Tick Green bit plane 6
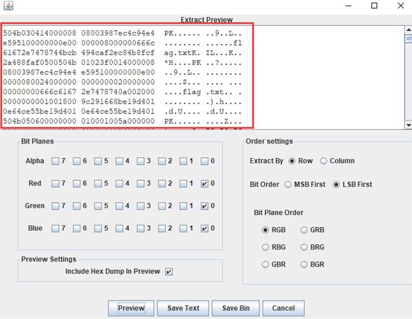412x319 pixels. click(77, 206)
